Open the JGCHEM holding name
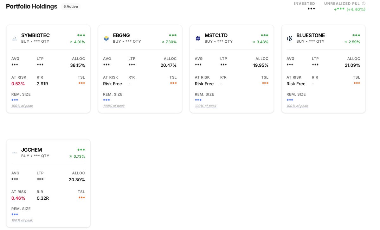Image resolution: width=380 pixels, height=230 pixels. point(31,150)
